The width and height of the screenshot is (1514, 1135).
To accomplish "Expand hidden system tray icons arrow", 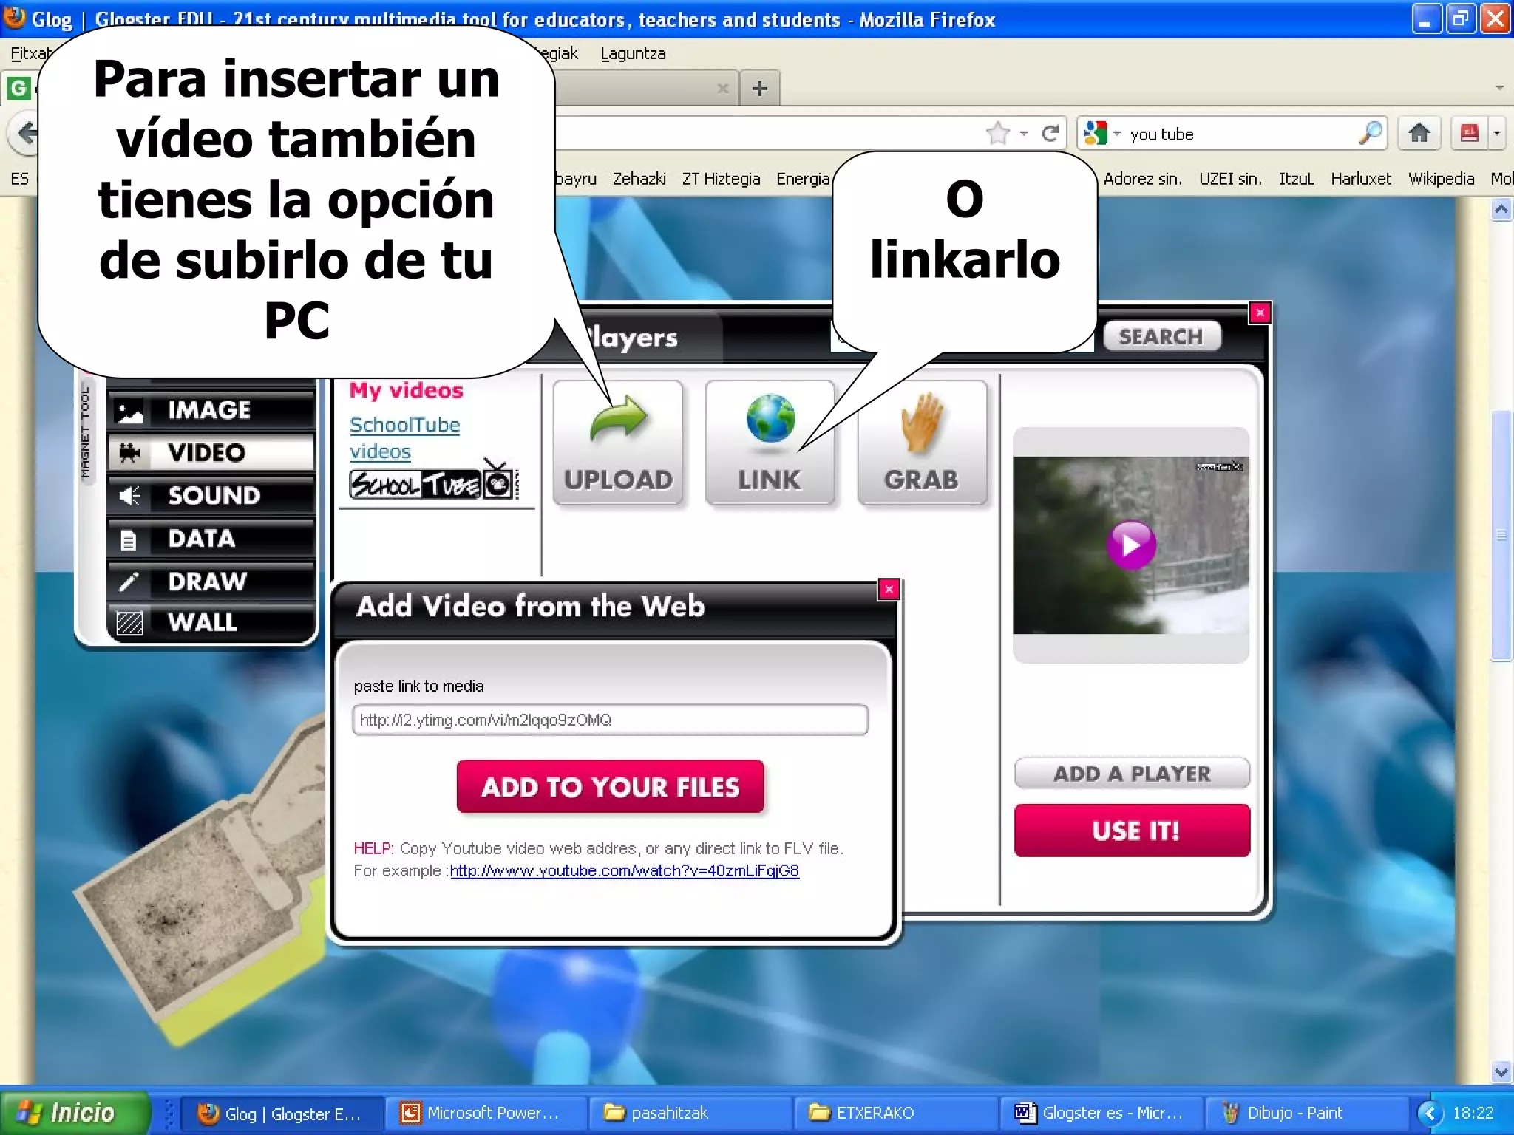I will pos(1430,1113).
